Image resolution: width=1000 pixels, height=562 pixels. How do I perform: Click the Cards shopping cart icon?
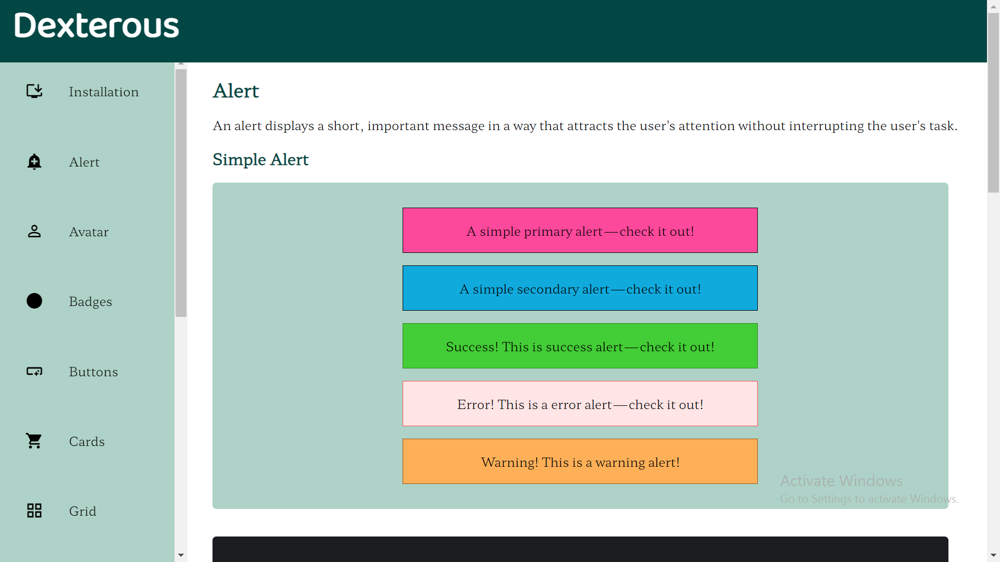coord(34,441)
